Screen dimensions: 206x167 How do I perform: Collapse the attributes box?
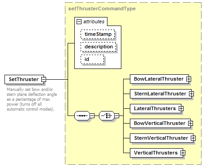[79, 22]
